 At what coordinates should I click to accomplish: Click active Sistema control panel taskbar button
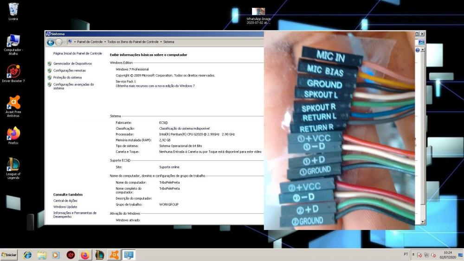129,255
